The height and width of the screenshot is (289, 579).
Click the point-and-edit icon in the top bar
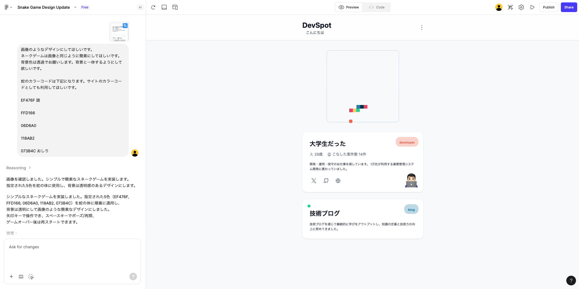pyautogui.click(x=510, y=7)
